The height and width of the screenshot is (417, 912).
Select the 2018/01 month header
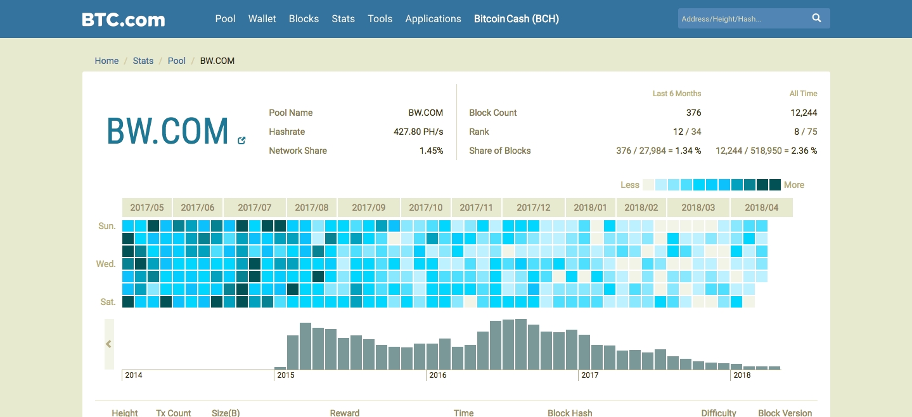click(591, 208)
